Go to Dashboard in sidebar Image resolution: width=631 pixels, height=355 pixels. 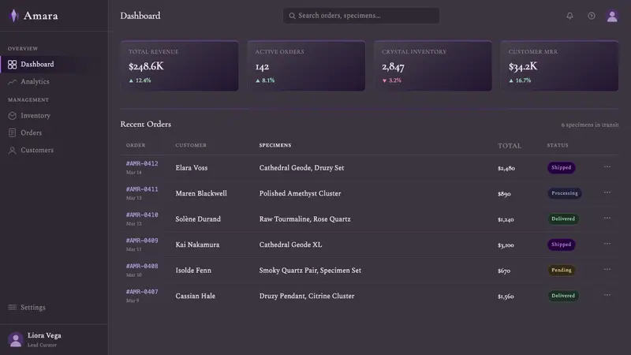pos(54,65)
